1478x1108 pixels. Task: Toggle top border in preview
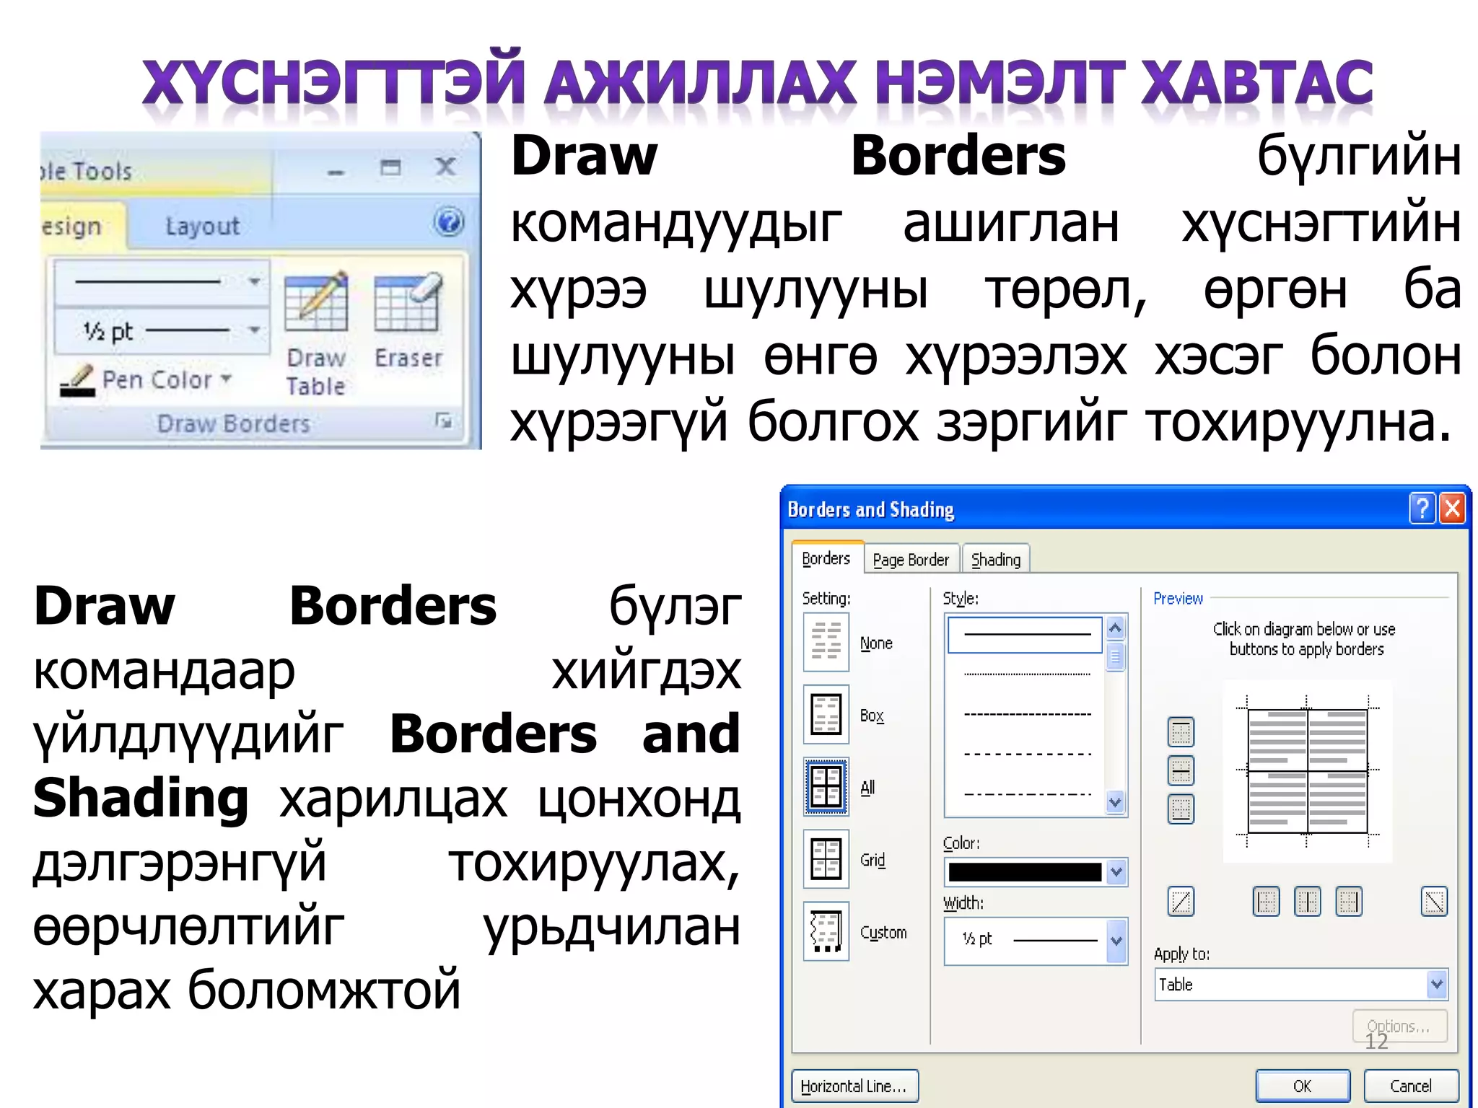click(x=1181, y=732)
